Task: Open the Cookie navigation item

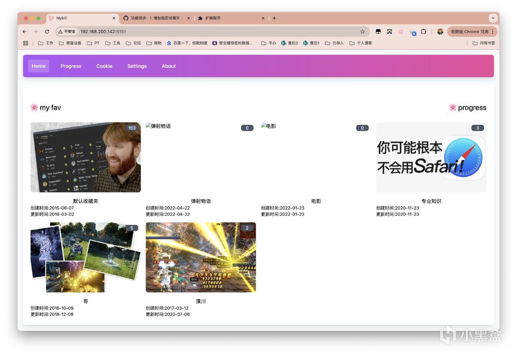Action: pyautogui.click(x=104, y=66)
